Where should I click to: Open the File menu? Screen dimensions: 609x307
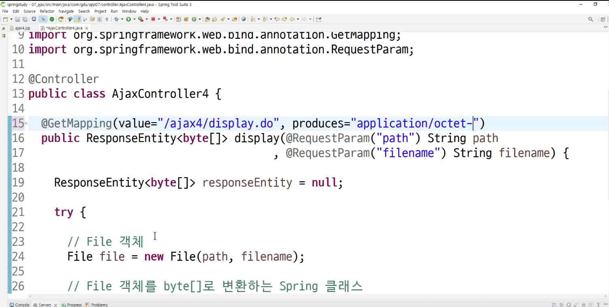point(5,11)
